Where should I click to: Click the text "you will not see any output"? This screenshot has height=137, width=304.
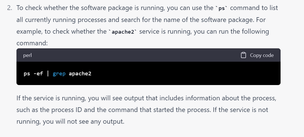[x=83, y=122]
